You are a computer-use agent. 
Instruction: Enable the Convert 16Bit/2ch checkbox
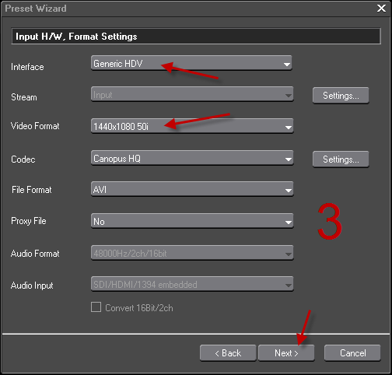click(96, 307)
